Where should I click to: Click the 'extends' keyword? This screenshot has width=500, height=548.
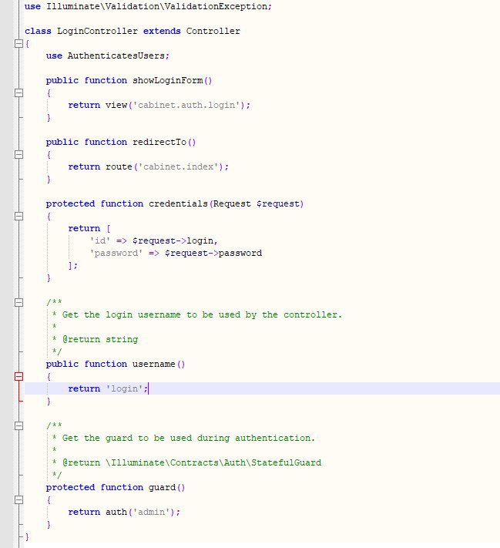click(x=162, y=31)
